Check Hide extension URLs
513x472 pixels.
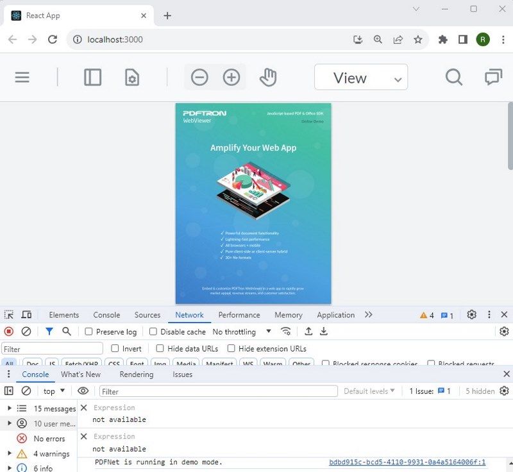231,348
